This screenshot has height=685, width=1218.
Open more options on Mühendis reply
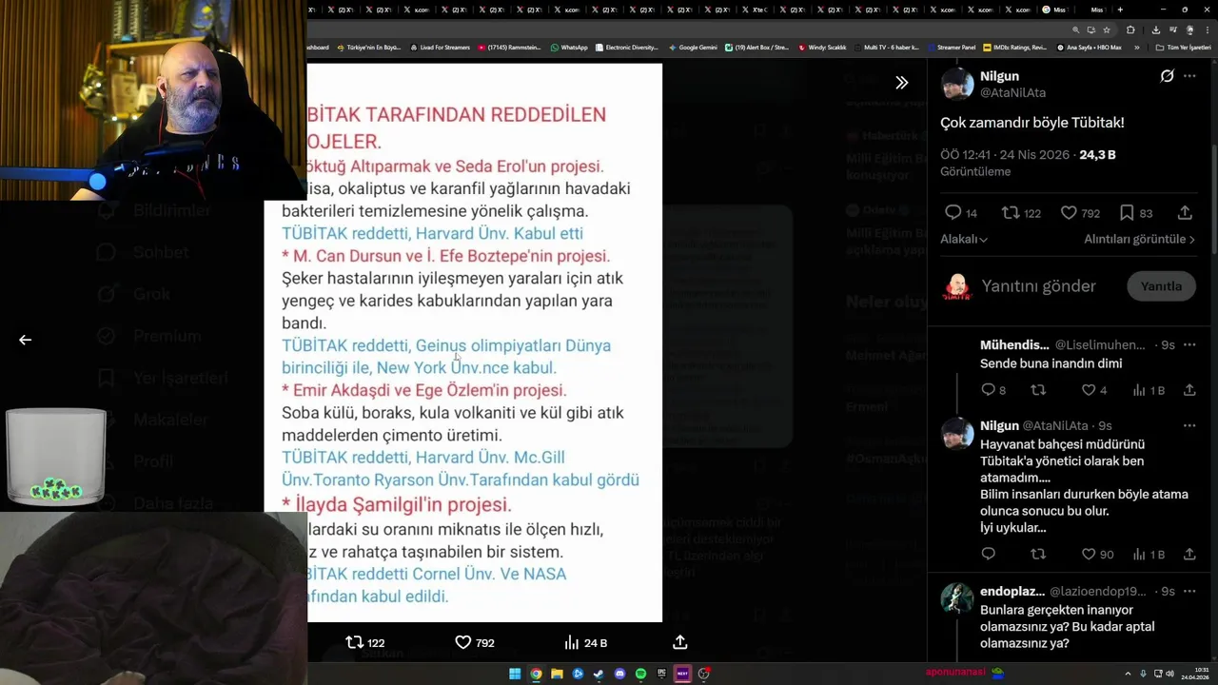(x=1189, y=345)
